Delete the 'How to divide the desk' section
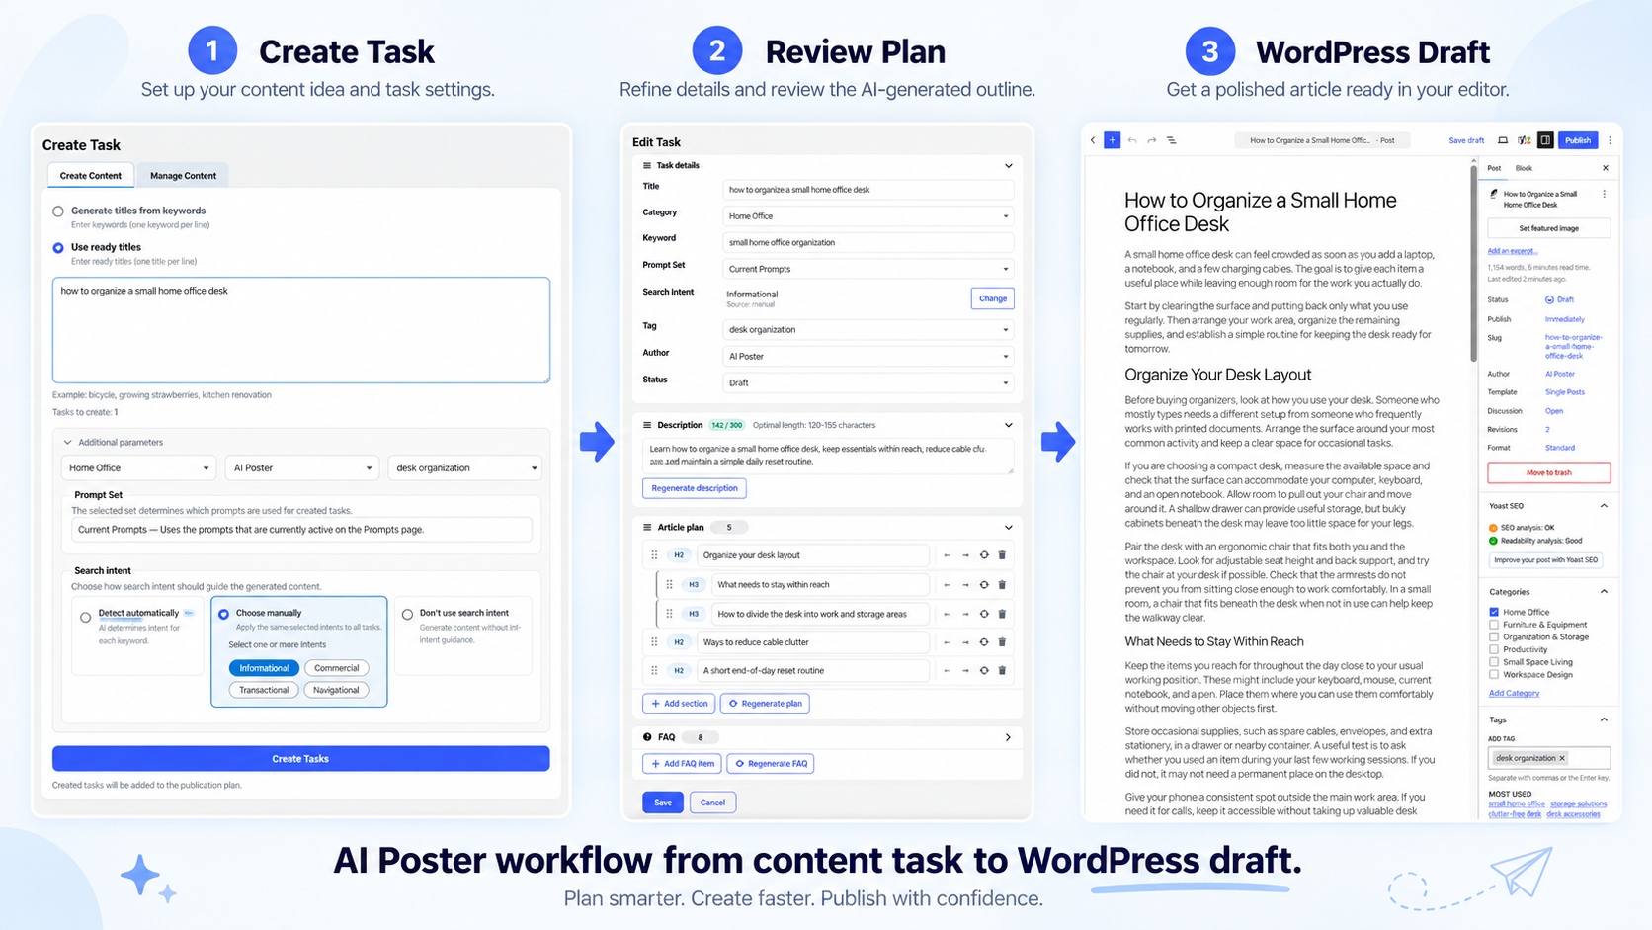The image size is (1652, 930). click(1002, 614)
